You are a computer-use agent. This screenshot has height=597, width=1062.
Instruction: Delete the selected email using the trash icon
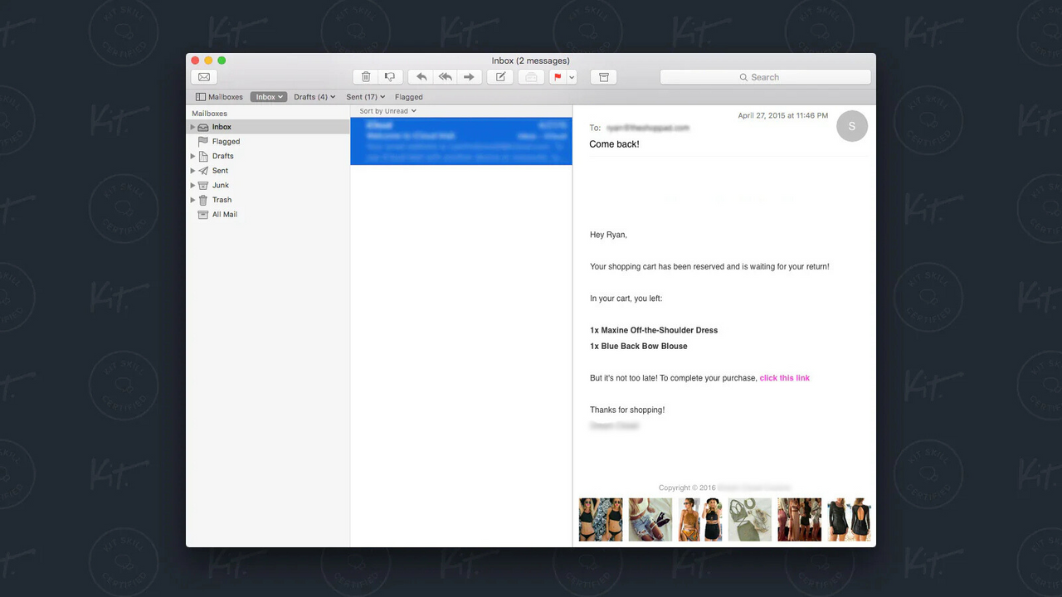tap(365, 76)
